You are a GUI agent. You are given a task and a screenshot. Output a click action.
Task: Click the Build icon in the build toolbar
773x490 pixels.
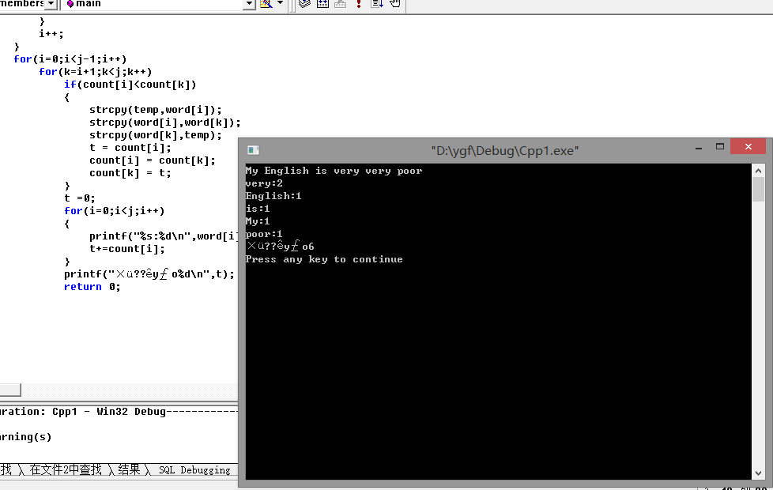tap(323, 4)
